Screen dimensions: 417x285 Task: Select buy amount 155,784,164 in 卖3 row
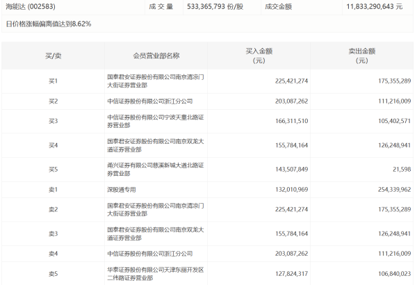pos(291,234)
